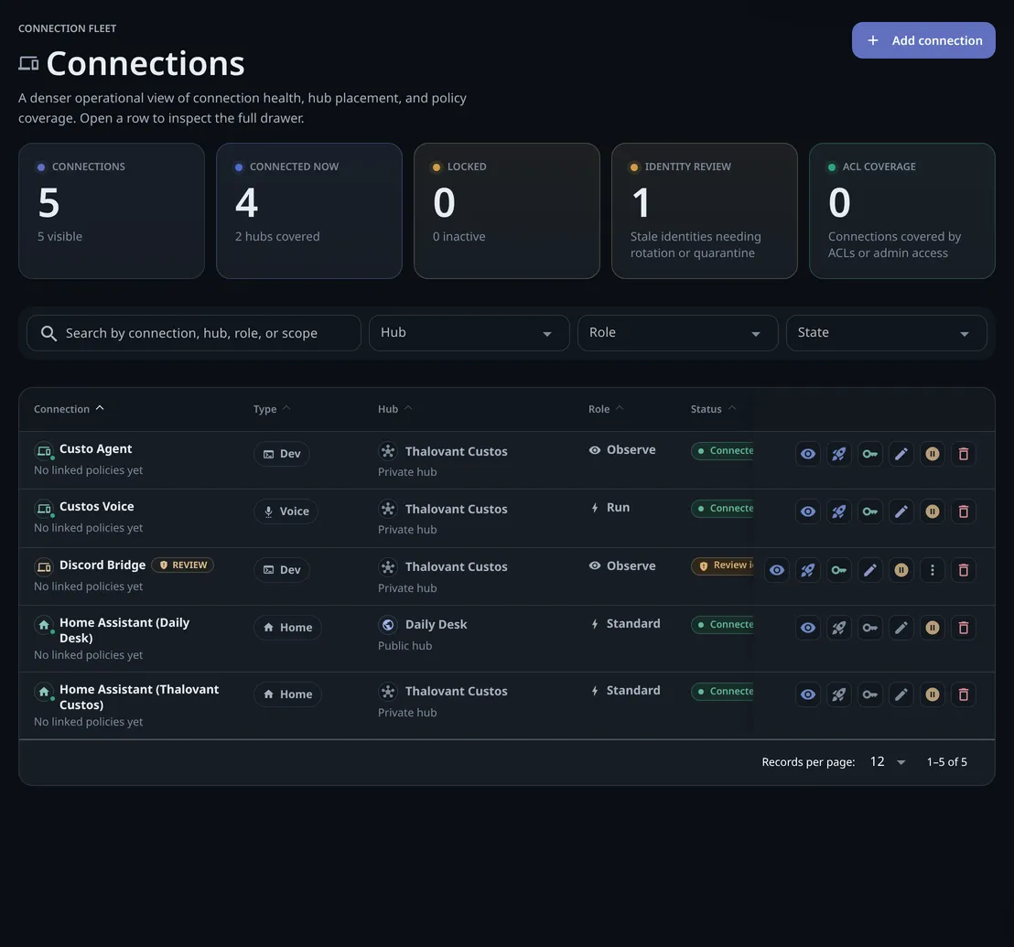Pause Home Assistant (Thalovant Custos) connection
This screenshot has width=1014, height=947.
[x=932, y=694]
